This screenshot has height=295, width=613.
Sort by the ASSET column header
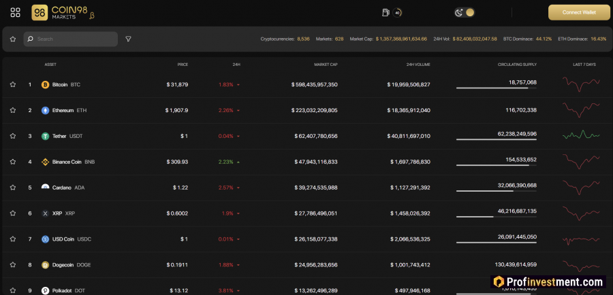point(50,65)
